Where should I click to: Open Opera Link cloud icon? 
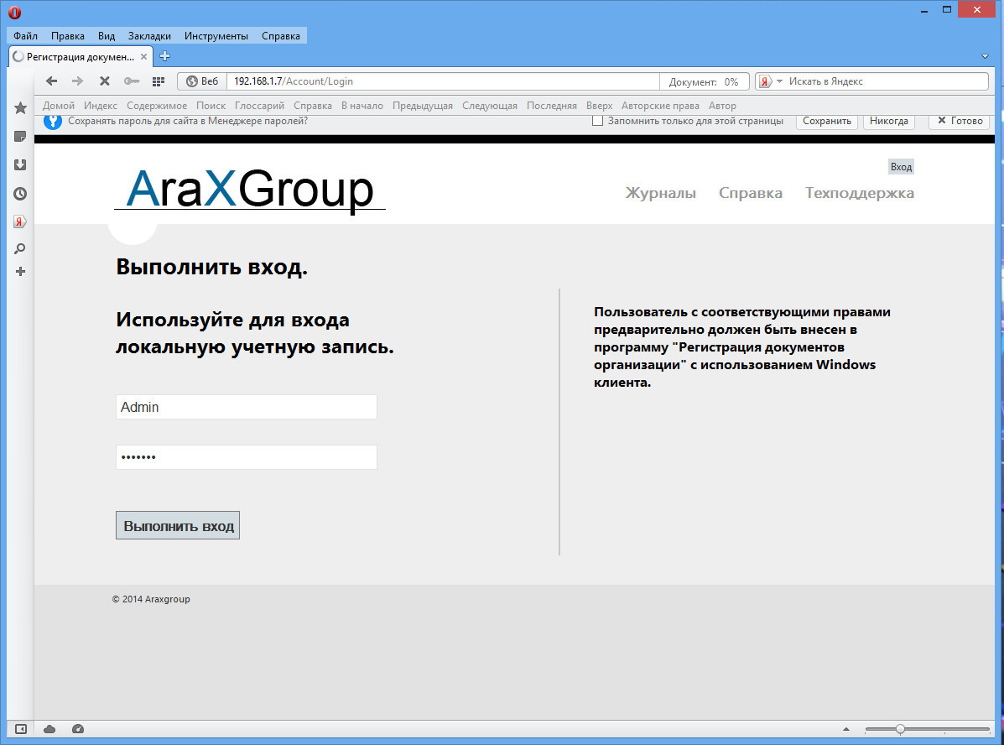pos(49,729)
